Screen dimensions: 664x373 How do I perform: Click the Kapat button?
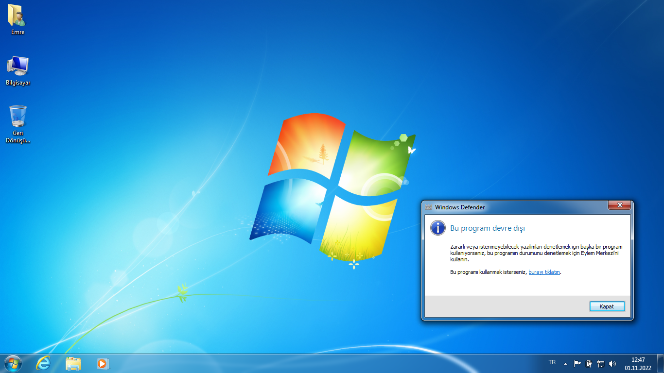607,306
